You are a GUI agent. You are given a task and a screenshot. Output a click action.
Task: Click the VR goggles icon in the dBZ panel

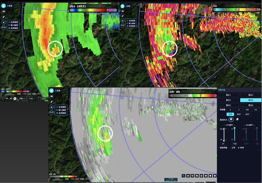pyautogui.click(x=3, y=12)
